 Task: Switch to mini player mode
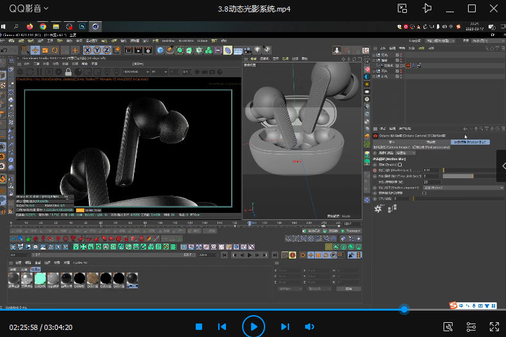point(402,8)
